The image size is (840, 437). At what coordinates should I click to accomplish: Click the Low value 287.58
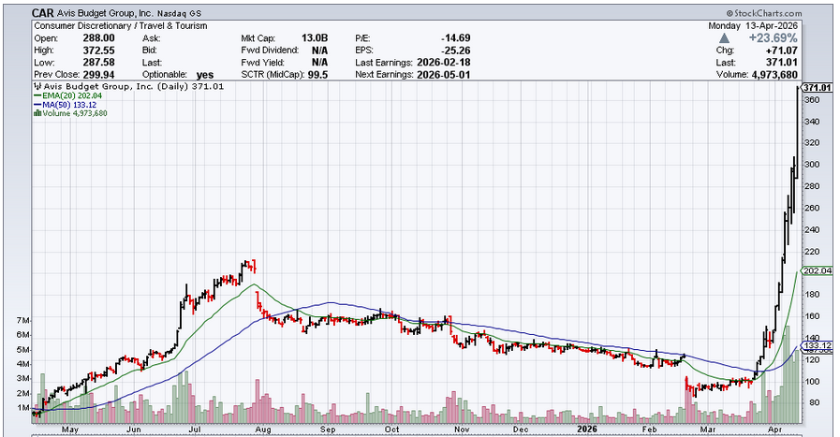tap(98, 63)
